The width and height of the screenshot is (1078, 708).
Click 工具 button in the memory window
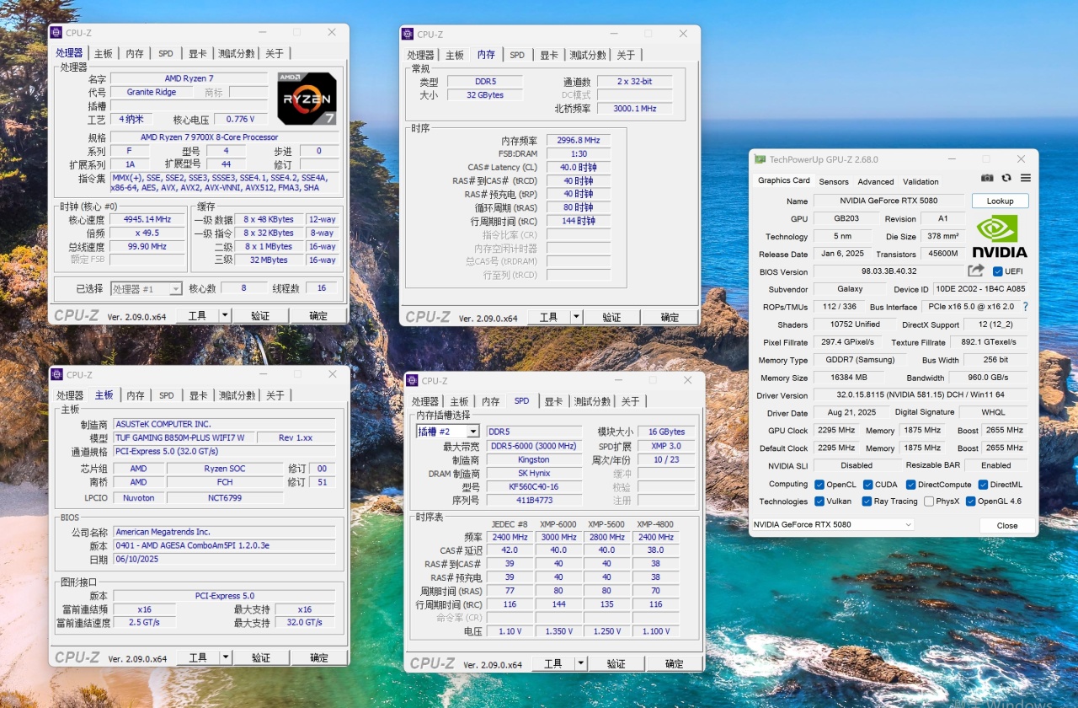click(x=549, y=317)
